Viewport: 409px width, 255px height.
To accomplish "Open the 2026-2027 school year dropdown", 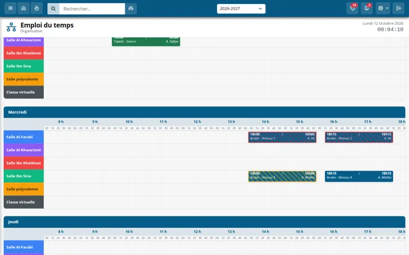I will click(241, 8).
